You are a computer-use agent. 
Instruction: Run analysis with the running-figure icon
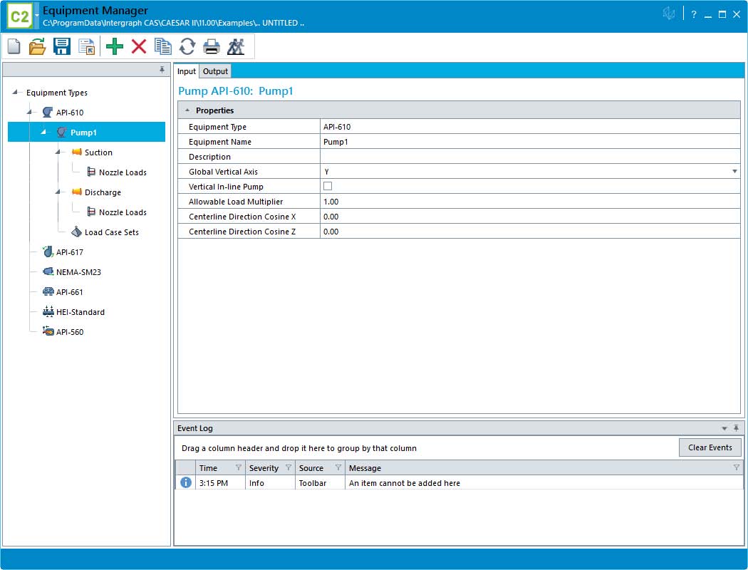click(x=236, y=46)
